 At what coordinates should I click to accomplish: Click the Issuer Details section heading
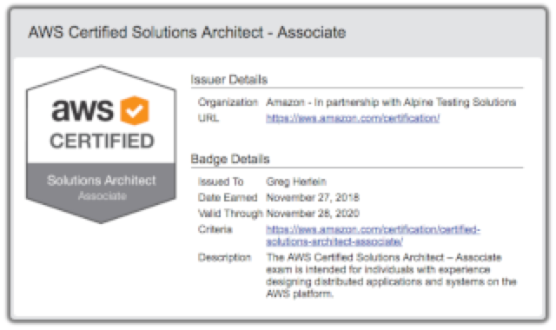tap(229, 79)
